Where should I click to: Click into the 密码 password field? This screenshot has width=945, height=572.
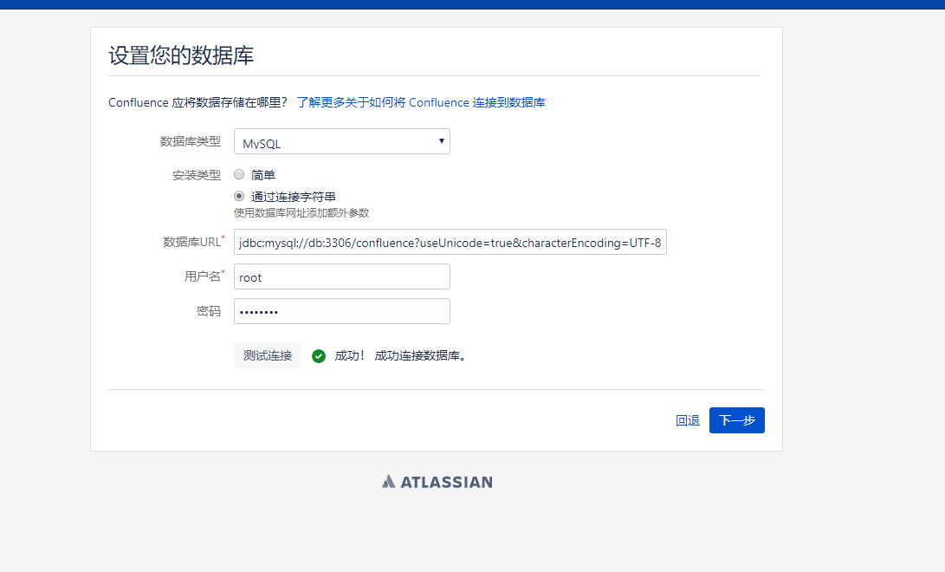tap(342, 312)
